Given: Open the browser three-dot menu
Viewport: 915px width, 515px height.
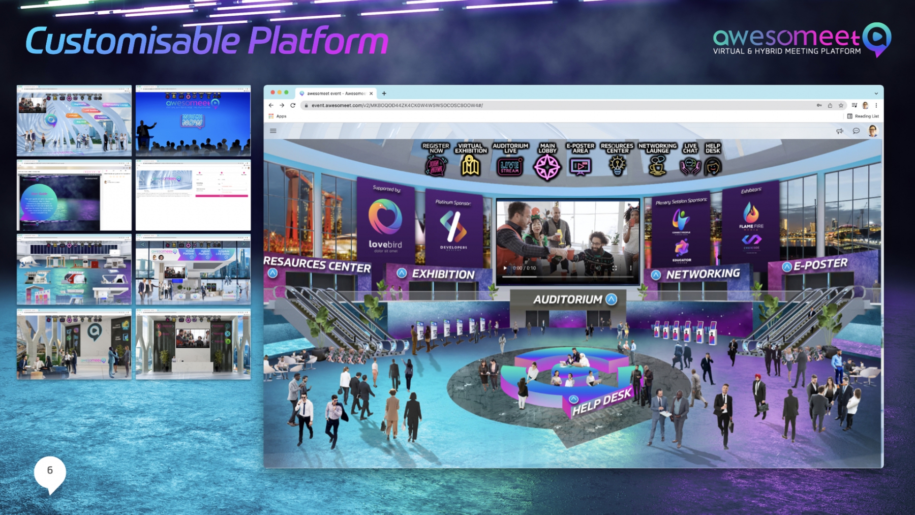Looking at the screenshot, I should coord(876,105).
